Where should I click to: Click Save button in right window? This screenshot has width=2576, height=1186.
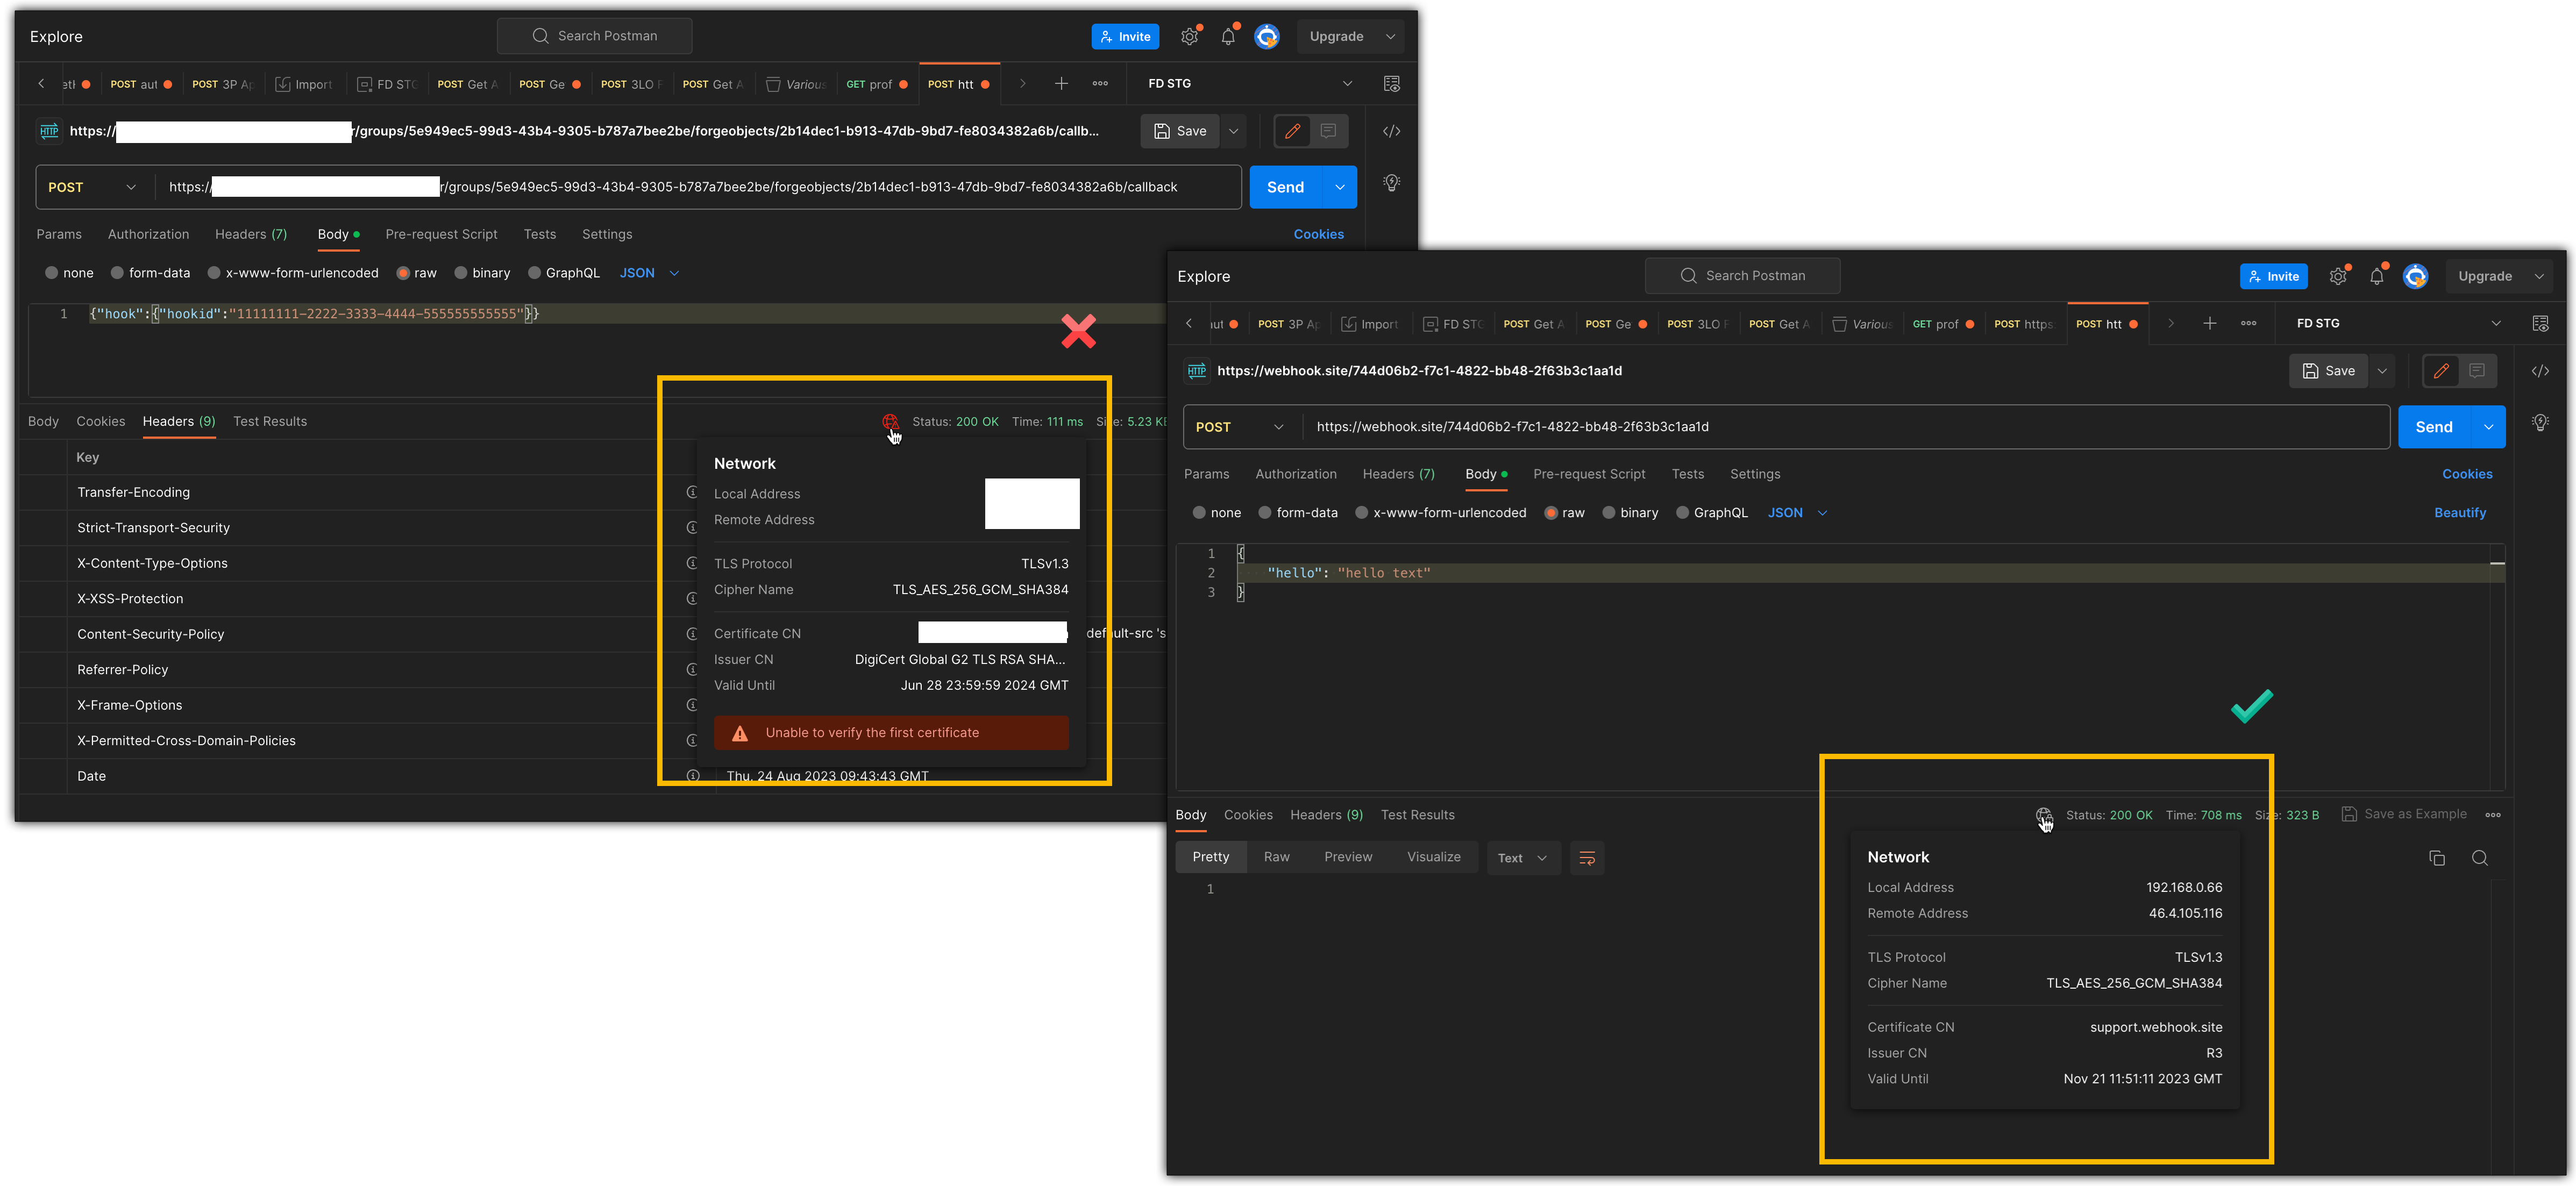pos(2328,371)
